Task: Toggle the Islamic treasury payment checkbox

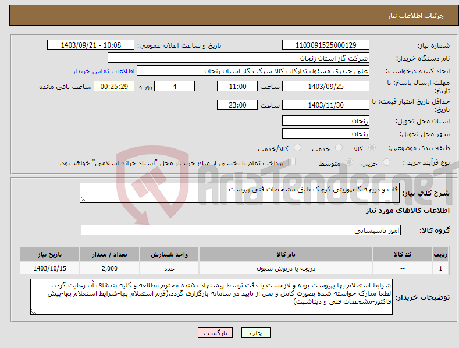Action: click(x=292, y=162)
